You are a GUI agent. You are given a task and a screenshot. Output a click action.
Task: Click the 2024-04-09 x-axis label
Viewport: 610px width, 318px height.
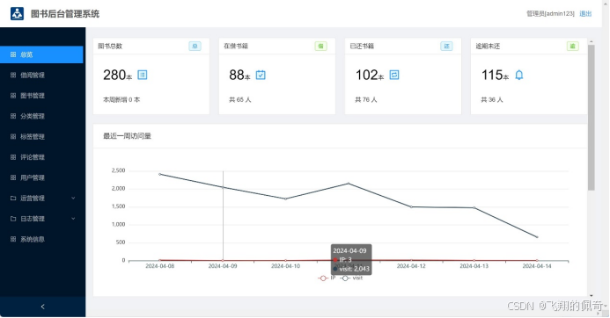click(223, 266)
